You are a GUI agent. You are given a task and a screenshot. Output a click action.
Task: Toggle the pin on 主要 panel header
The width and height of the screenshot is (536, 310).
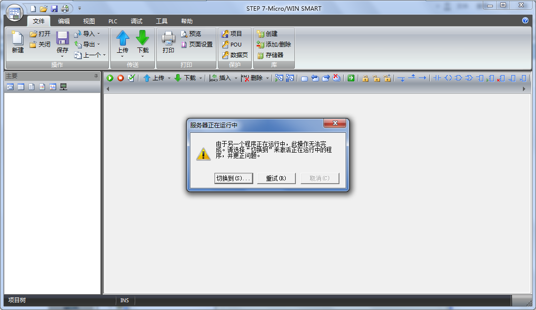click(96, 77)
